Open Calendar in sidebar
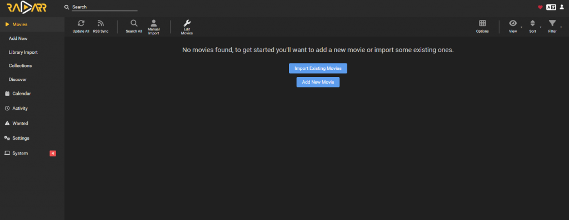This screenshot has height=220, width=569. click(32, 93)
